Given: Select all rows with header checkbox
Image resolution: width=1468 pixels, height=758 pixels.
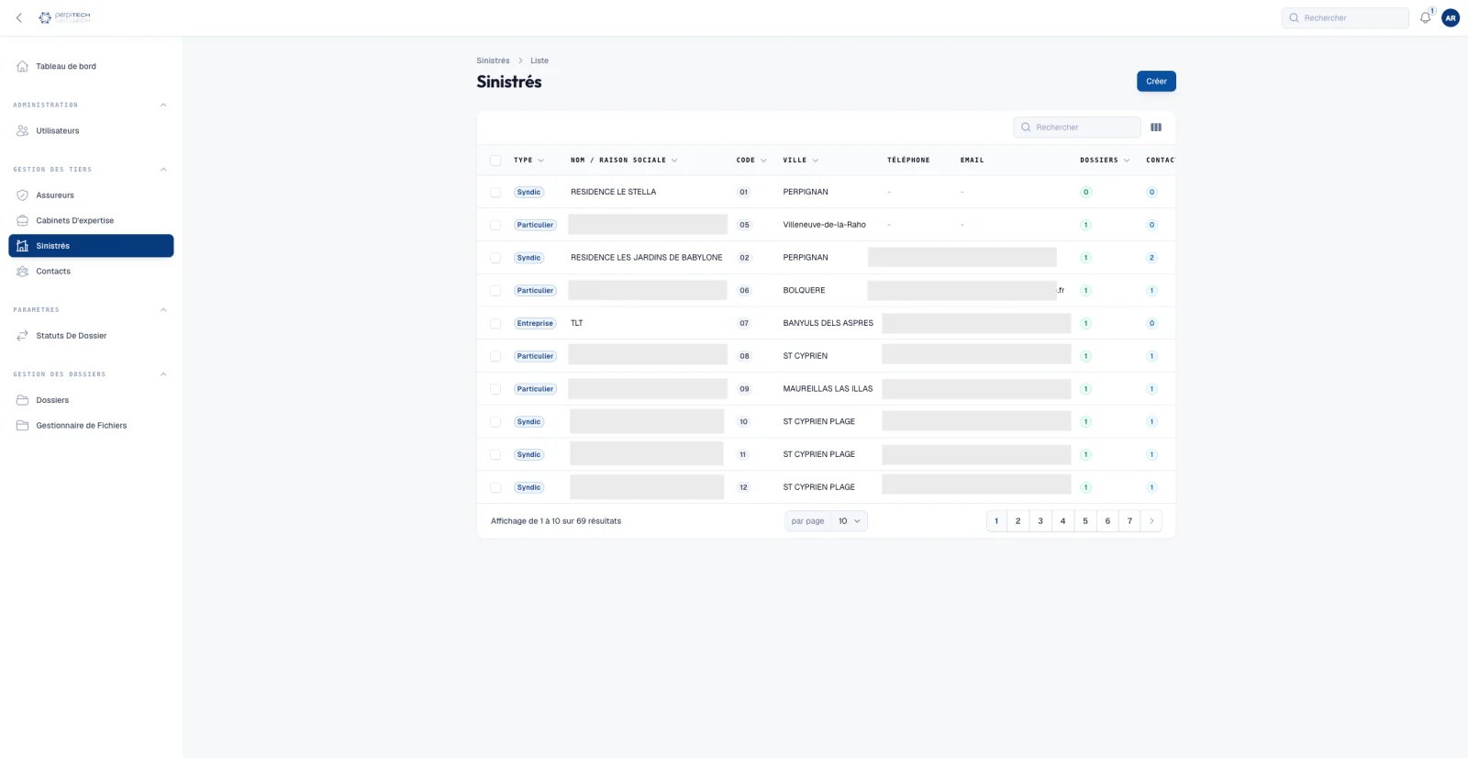Looking at the screenshot, I should (x=495, y=161).
